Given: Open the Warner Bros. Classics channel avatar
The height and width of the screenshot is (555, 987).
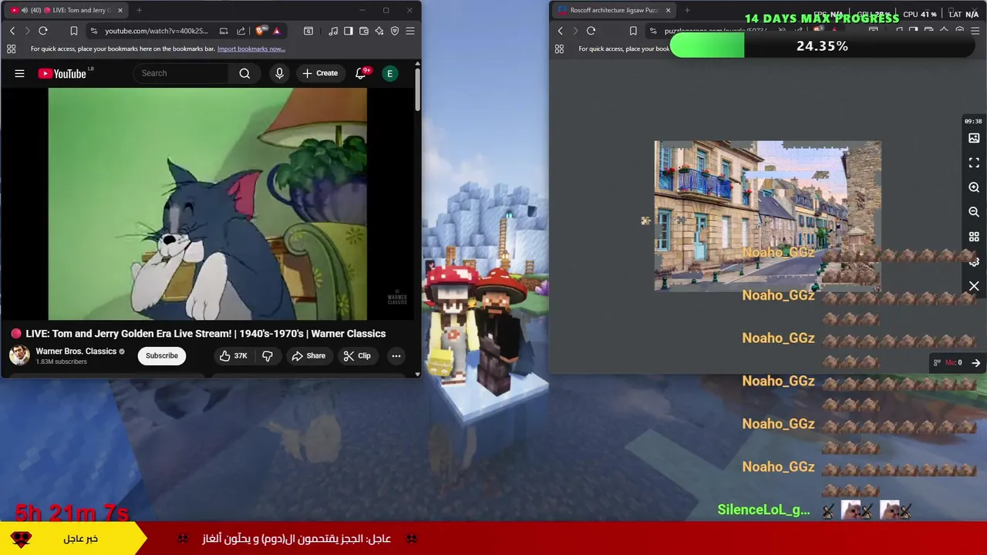Looking at the screenshot, I should [19, 355].
